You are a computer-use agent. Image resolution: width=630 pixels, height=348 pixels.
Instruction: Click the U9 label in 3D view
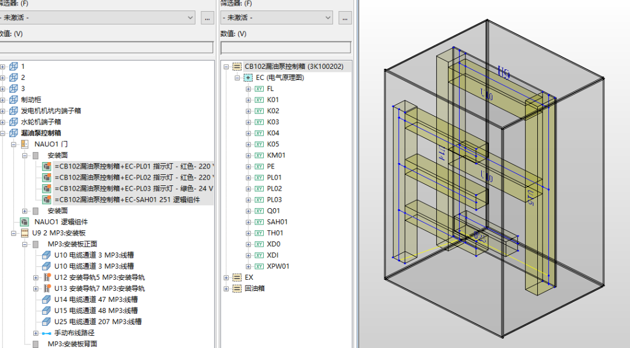click(504, 73)
